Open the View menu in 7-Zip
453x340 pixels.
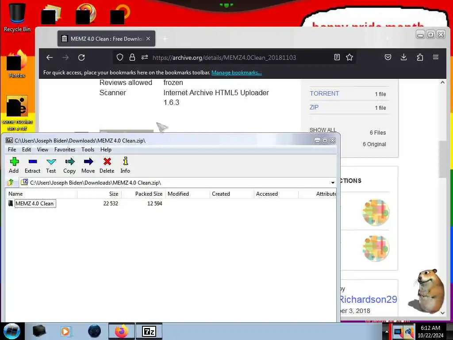click(42, 150)
